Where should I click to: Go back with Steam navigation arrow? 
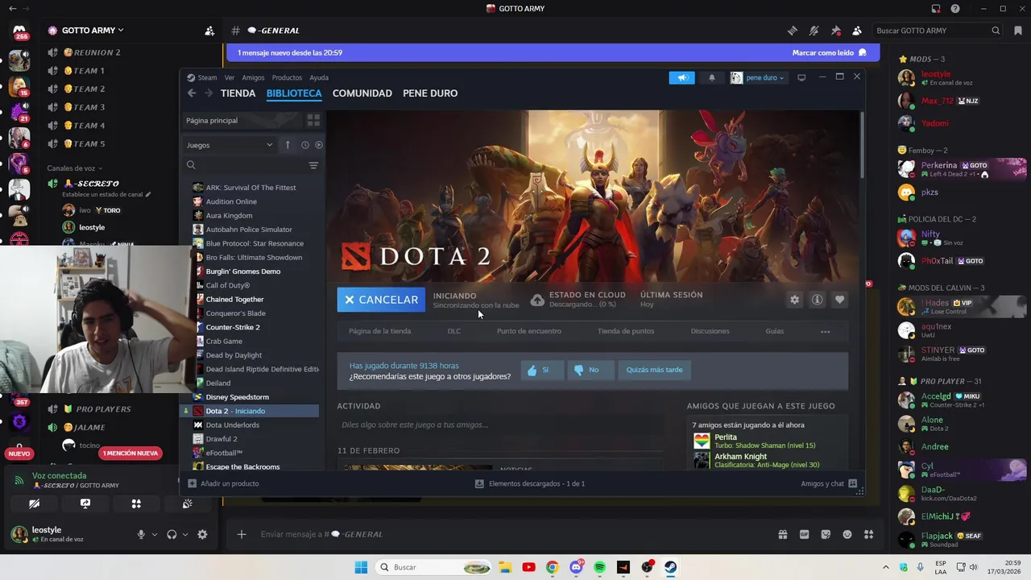[x=192, y=93]
